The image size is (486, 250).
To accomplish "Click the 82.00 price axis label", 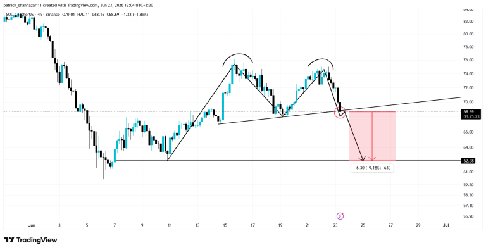I will pyautogui.click(x=468, y=21).
